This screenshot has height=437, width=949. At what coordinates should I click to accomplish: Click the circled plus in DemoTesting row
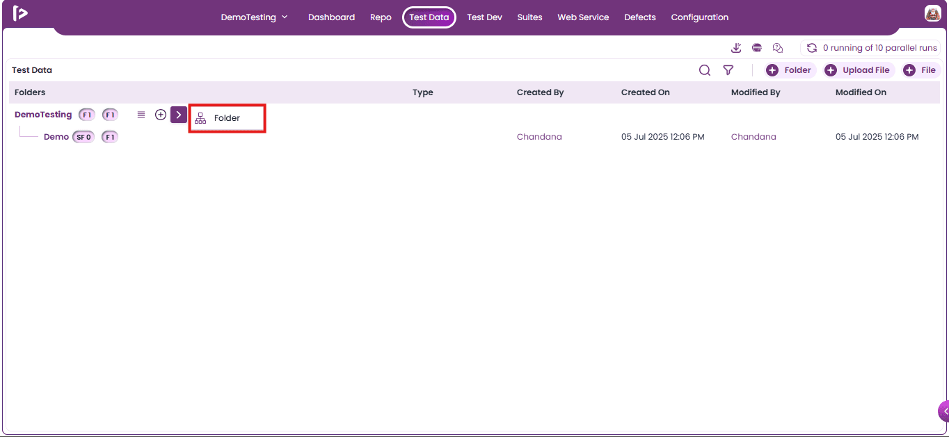coord(161,115)
